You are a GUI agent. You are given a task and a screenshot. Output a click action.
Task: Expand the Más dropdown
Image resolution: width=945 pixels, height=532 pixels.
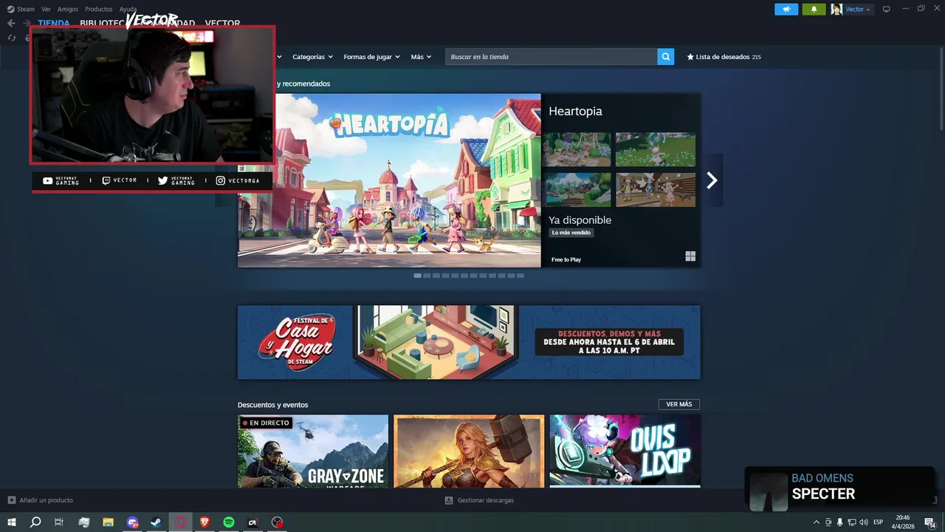(421, 57)
